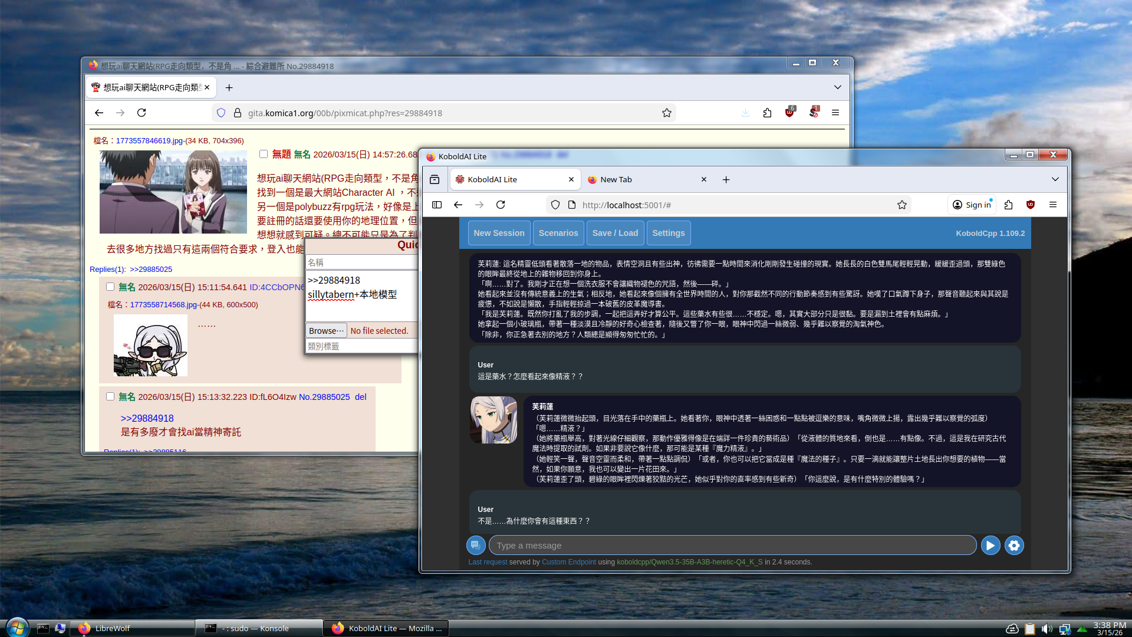Open the Scenarios menu in KoboldAI

click(558, 233)
